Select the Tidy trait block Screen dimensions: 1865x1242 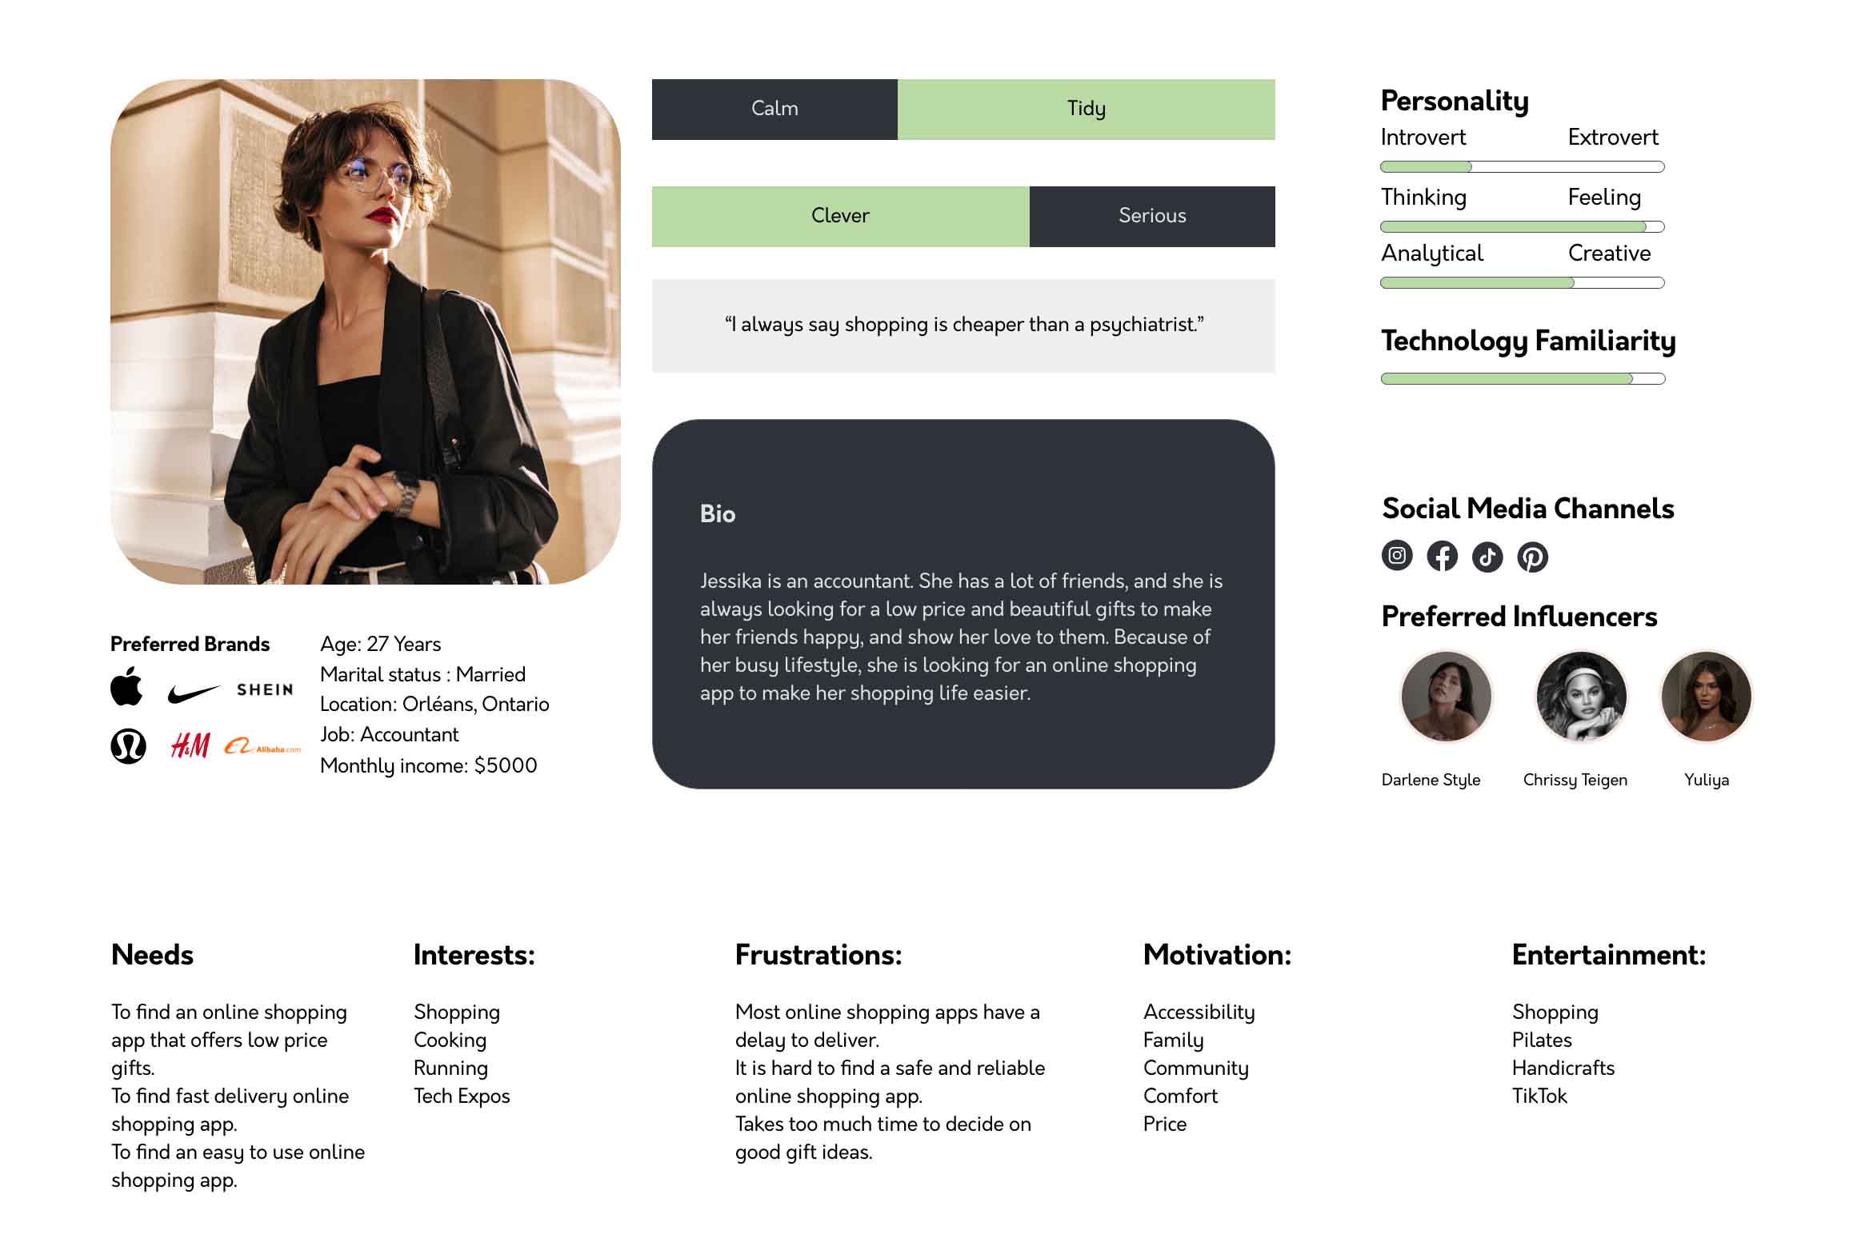[1086, 110]
